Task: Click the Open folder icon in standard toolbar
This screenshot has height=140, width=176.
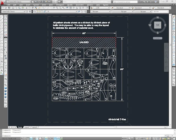Action: click(6, 8)
